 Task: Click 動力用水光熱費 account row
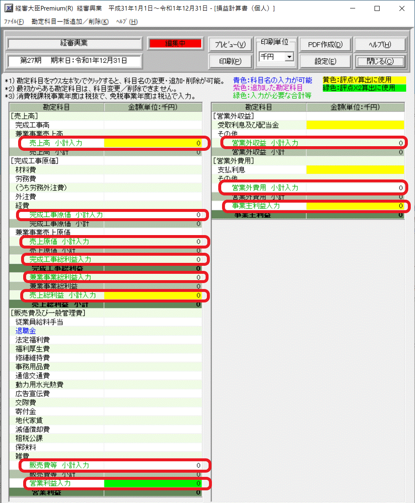[105, 385]
